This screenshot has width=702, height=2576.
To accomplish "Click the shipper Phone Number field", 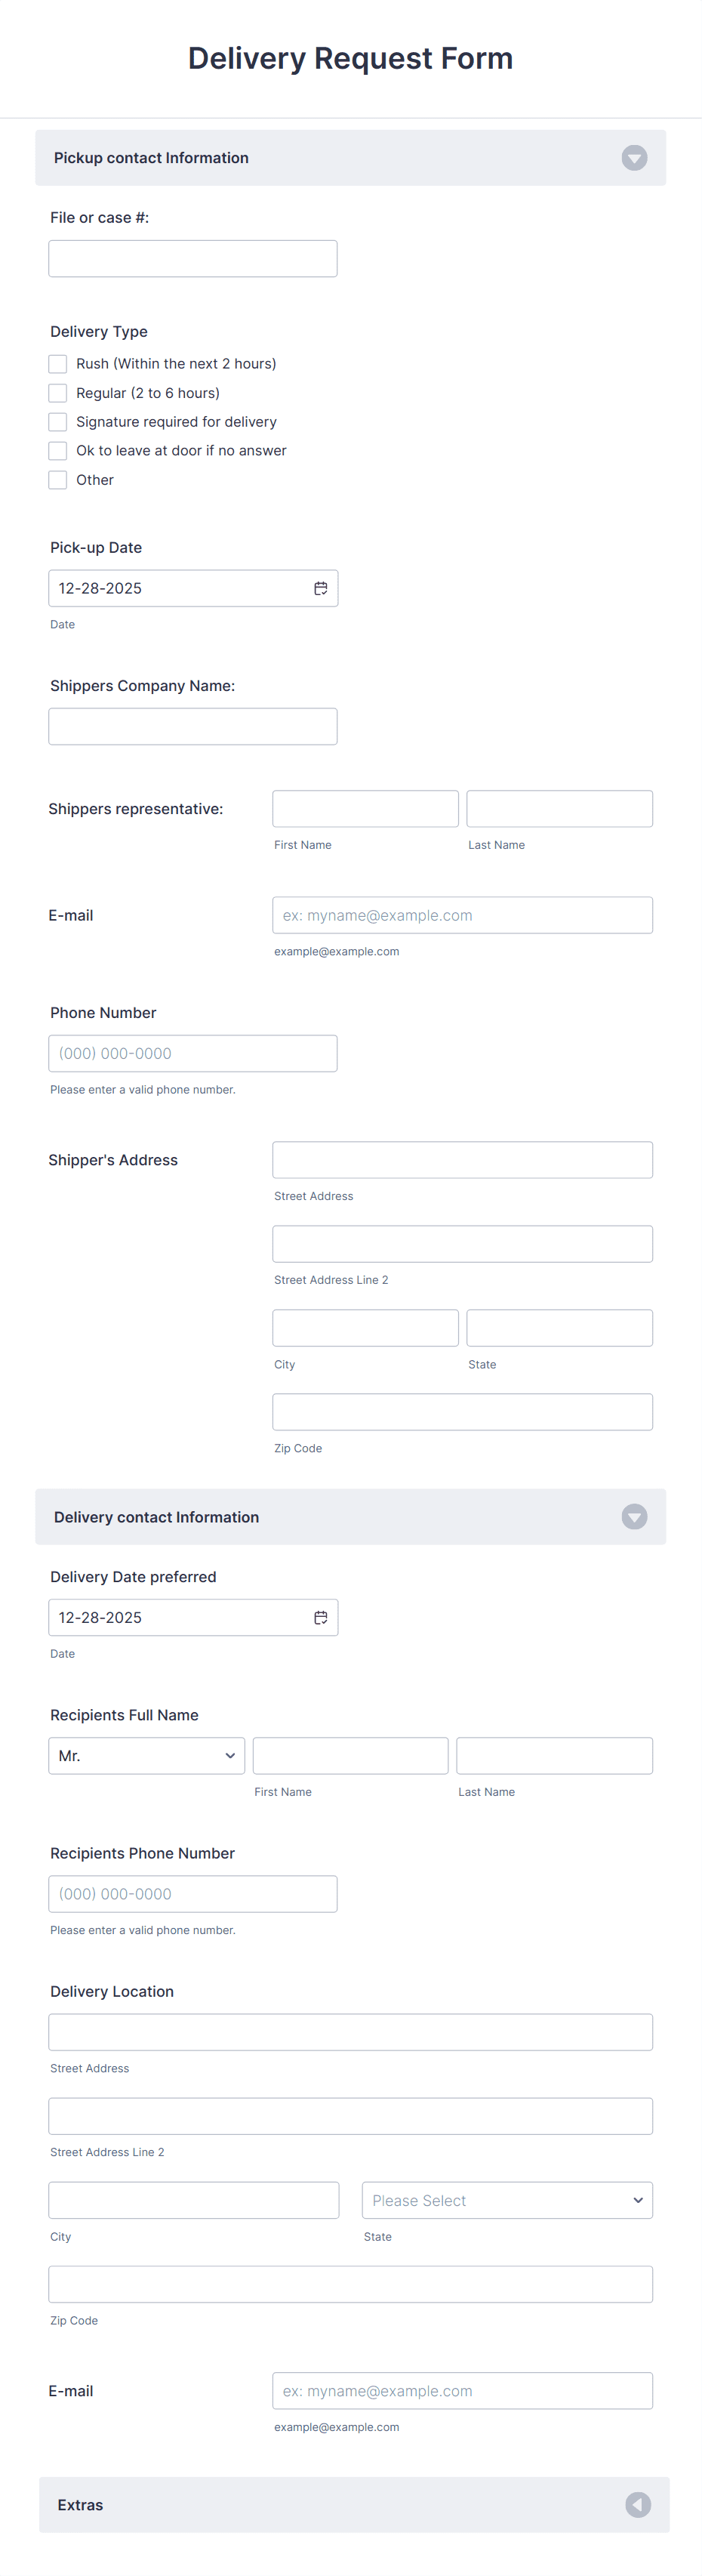I will pos(192,1052).
